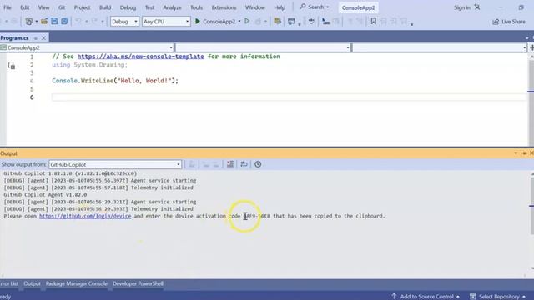Click Add to Source Control
Viewport: 534px width, 300px height.
point(426,297)
